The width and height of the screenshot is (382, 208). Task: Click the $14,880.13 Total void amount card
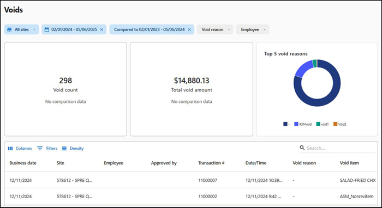tap(192, 89)
